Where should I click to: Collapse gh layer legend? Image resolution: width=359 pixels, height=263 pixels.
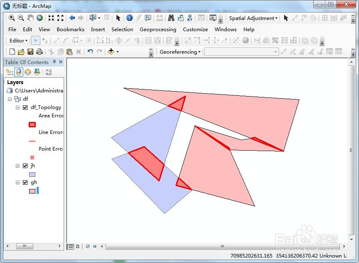(17, 182)
